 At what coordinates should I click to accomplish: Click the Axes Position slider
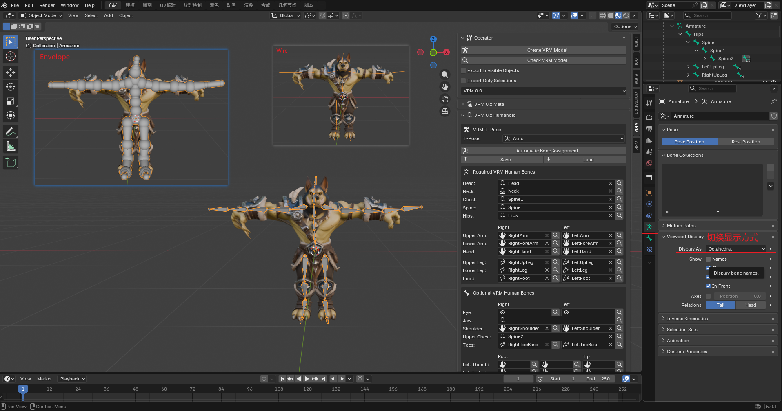(x=739, y=296)
